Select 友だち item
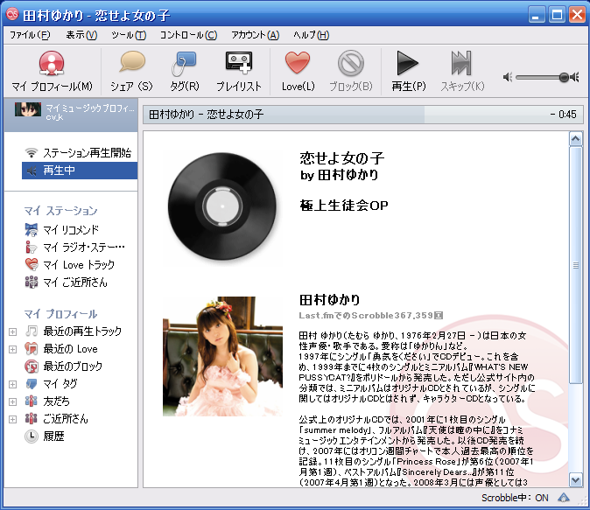The width and height of the screenshot is (590, 510). click(x=56, y=401)
